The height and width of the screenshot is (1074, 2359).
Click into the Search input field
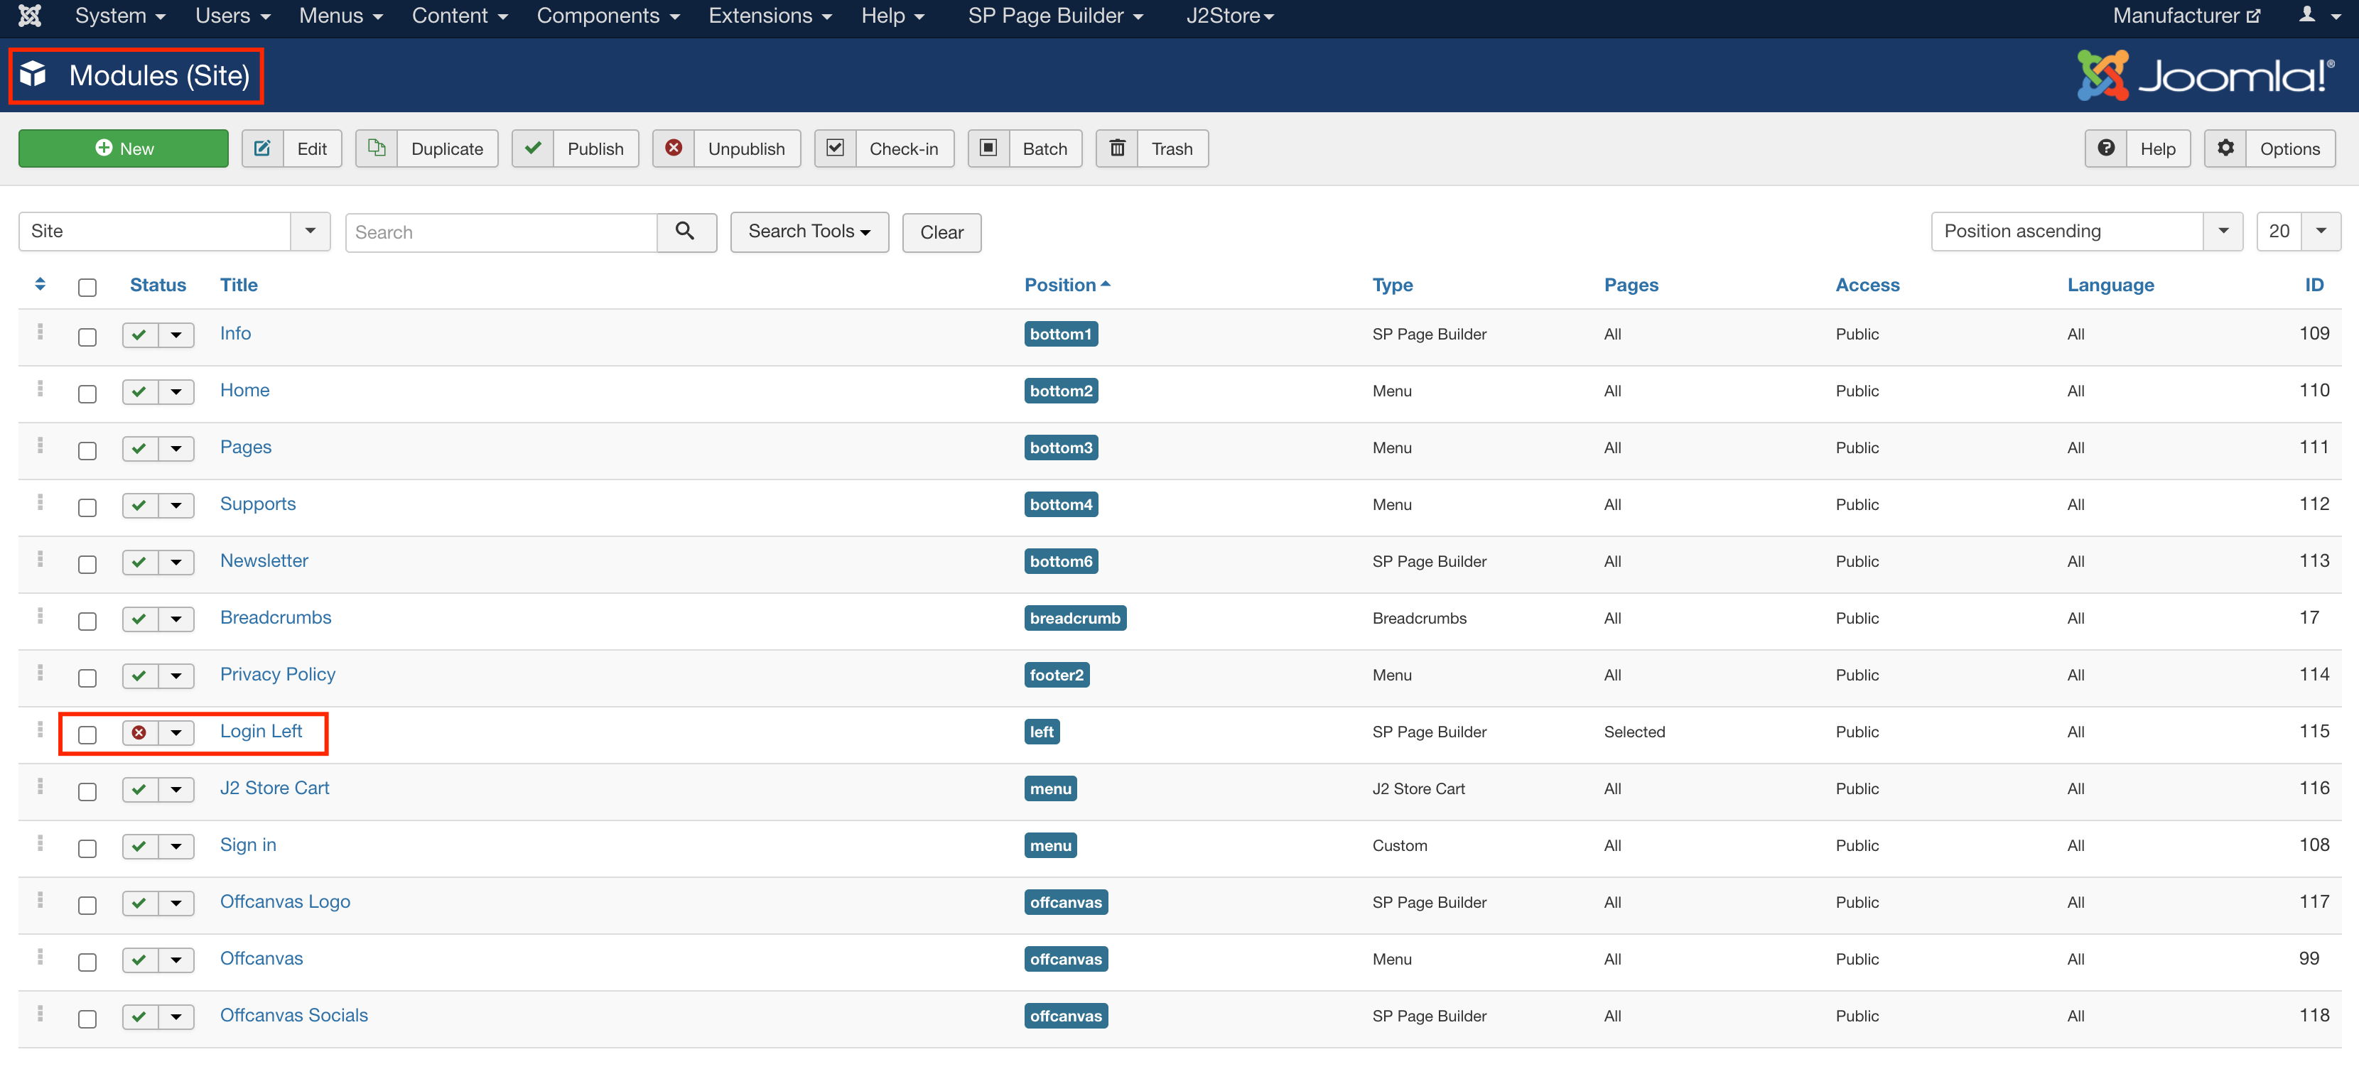[501, 232]
